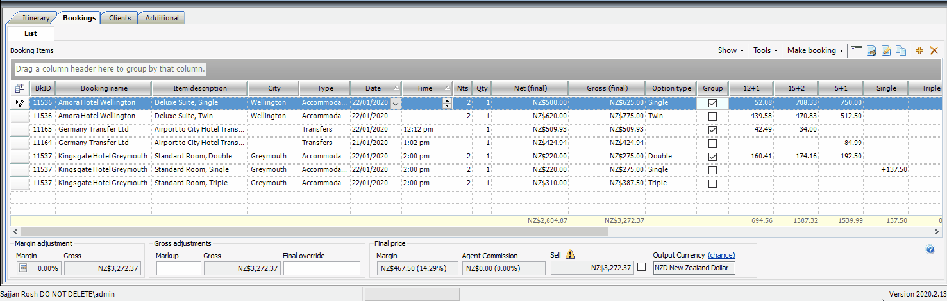Click the blue help question mark icon

[930, 250]
